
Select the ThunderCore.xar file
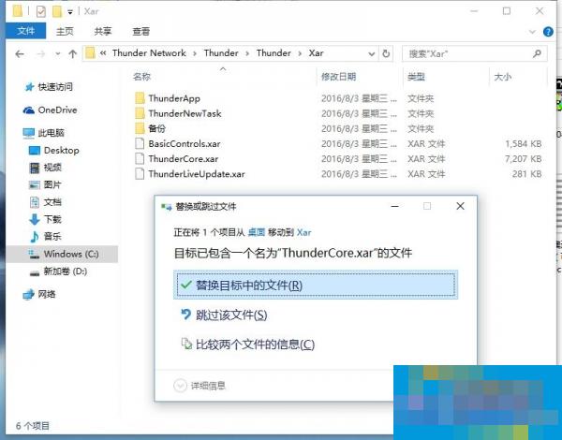coord(184,159)
